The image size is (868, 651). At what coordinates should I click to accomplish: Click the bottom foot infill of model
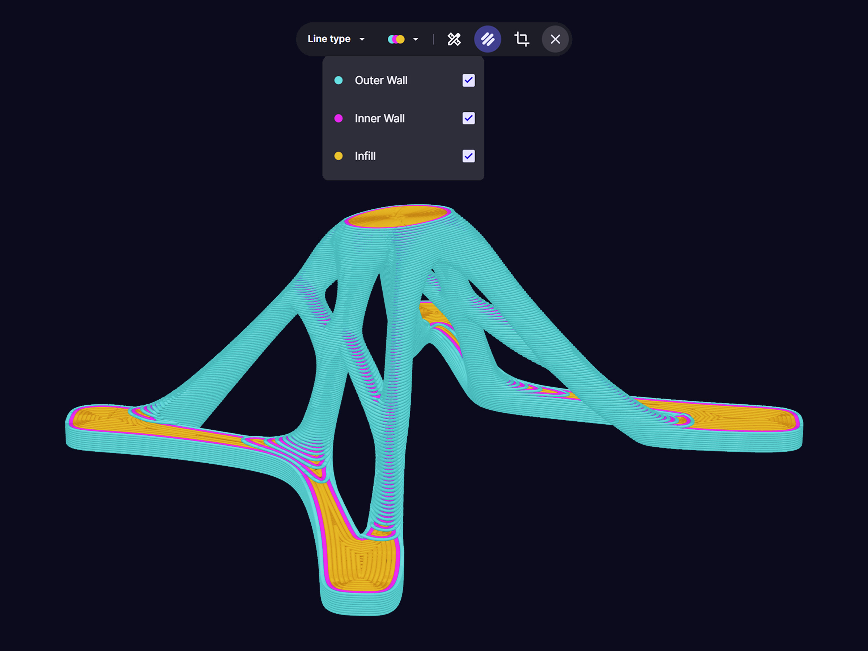pyautogui.click(x=359, y=561)
